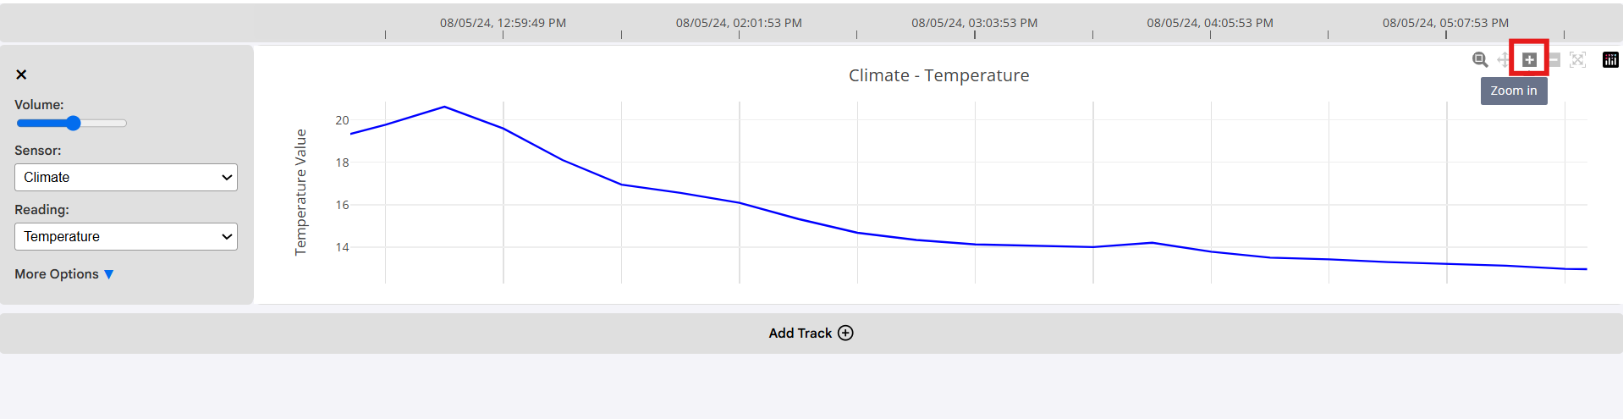1623x419 pixels.
Task: Click the Temperature Value axis title
Action: 300,192
